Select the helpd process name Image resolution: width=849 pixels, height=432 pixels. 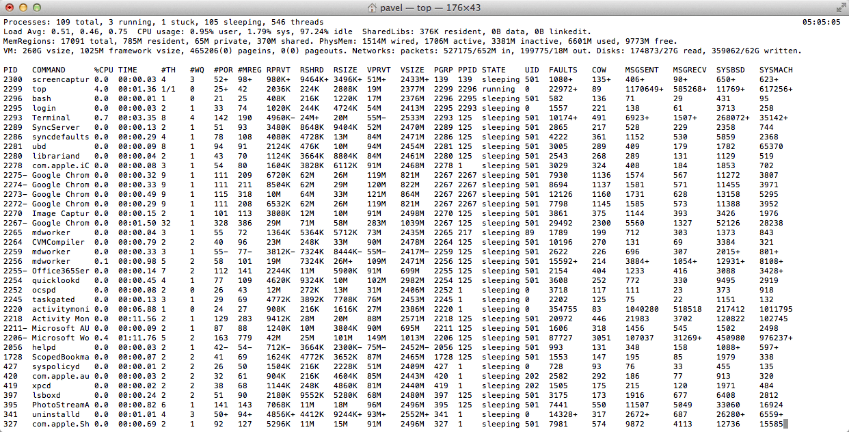pos(44,347)
